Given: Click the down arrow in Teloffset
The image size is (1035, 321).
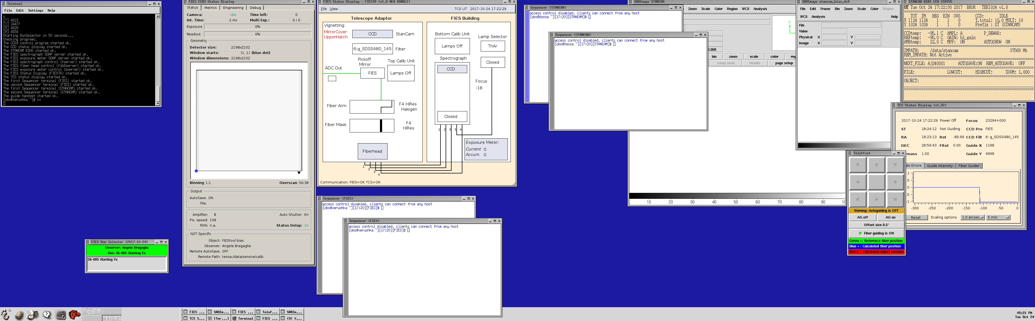Looking at the screenshot, I should point(876,199).
